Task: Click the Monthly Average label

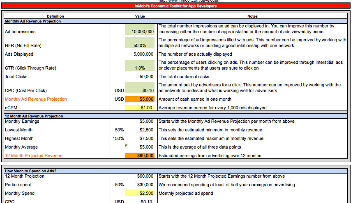Action: click(x=21, y=147)
